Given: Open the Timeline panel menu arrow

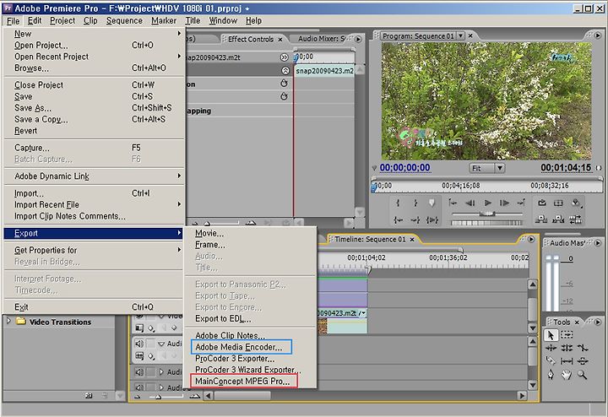Looking at the screenshot, I should pos(531,240).
